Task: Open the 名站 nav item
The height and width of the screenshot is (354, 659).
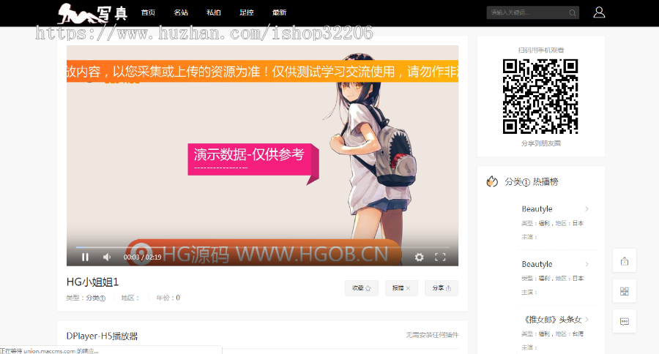Action: [x=181, y=12]
